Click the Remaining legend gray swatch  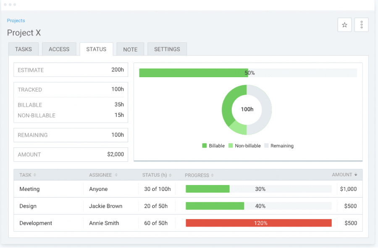266,146
